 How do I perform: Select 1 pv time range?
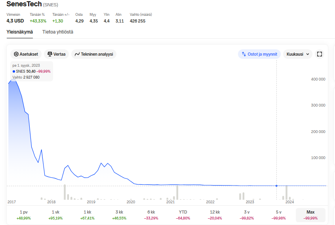(x=23, y=215)
